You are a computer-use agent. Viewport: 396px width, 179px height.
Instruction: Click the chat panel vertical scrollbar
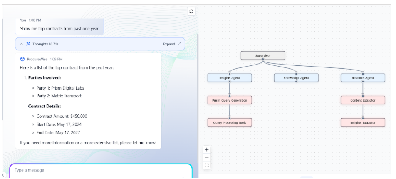pos(198,99)
